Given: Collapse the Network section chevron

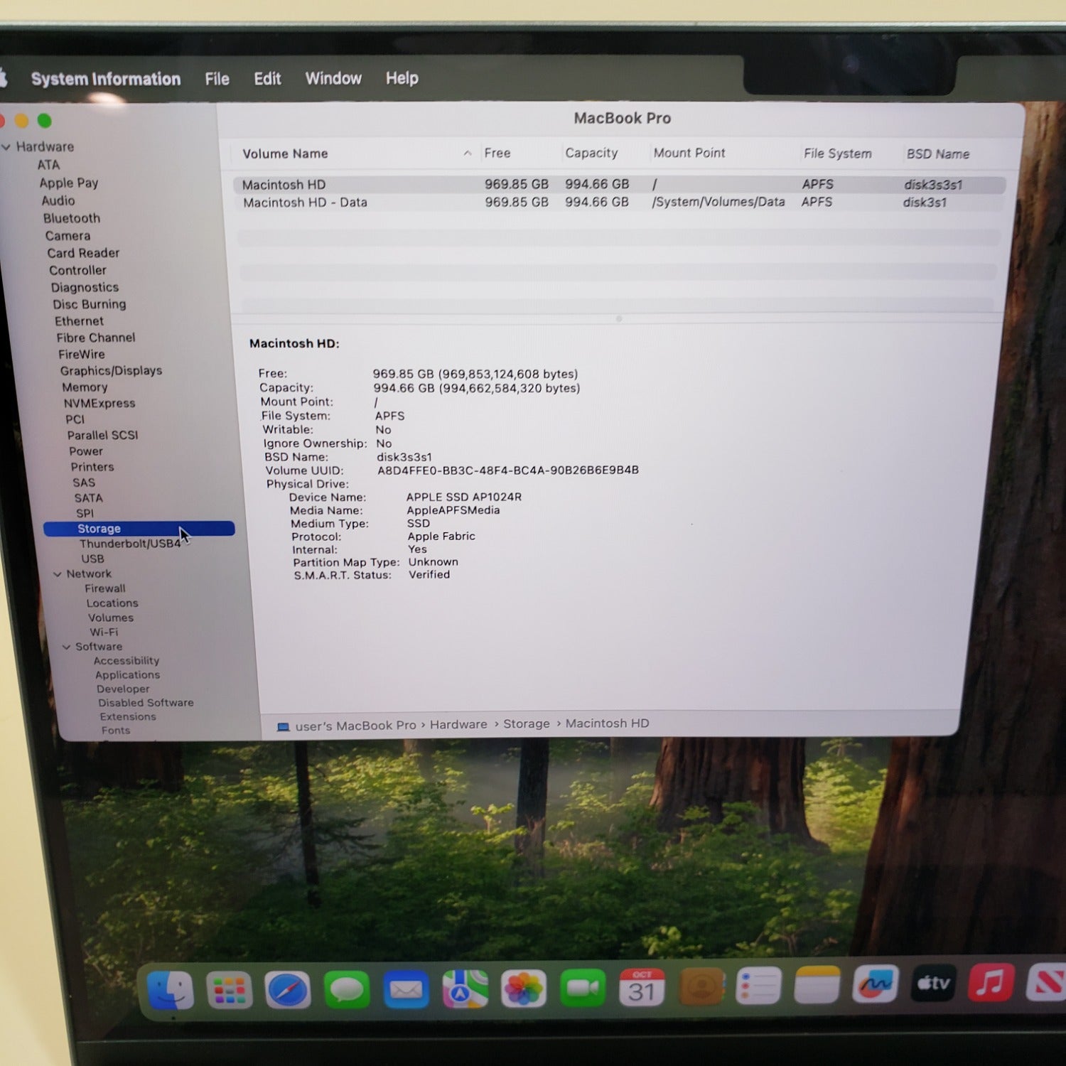Looking at the screenshot, I should (58, 574).
